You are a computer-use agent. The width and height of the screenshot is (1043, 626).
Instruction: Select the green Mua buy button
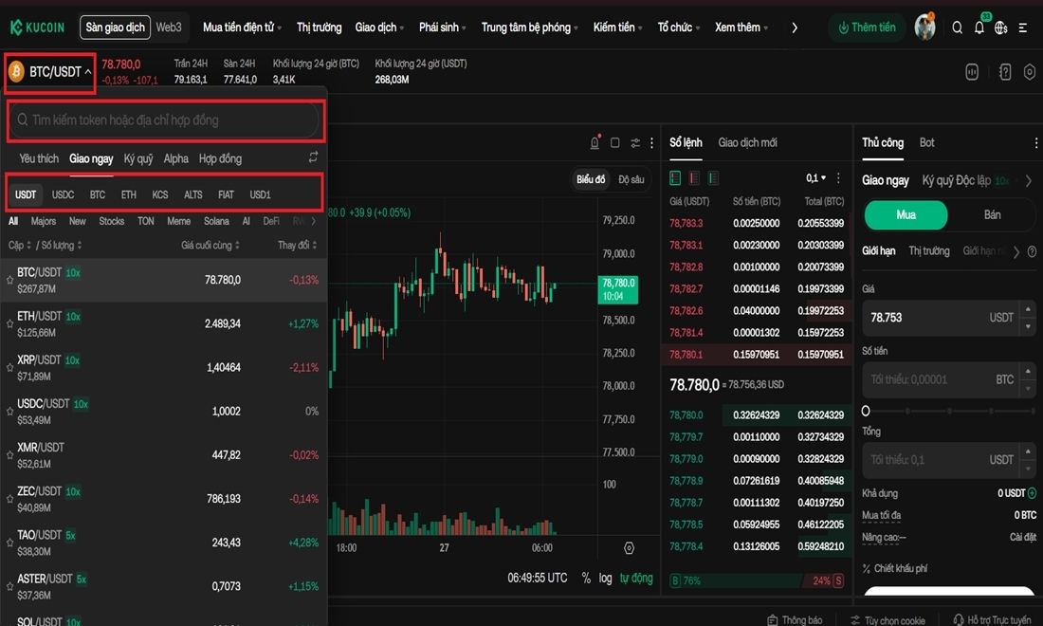click(x=906, y=215)
